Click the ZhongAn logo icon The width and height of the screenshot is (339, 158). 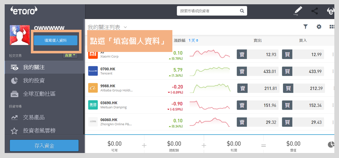click(93, 122)
